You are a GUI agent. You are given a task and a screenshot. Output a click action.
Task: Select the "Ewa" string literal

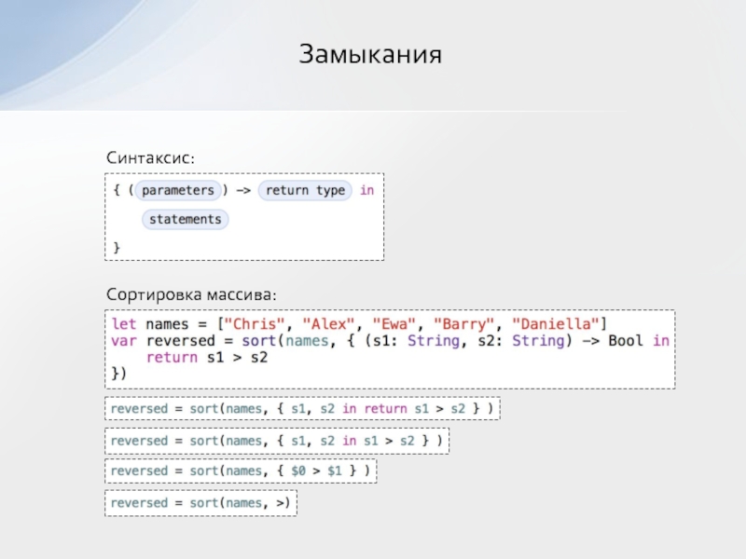tap(395, 324)
